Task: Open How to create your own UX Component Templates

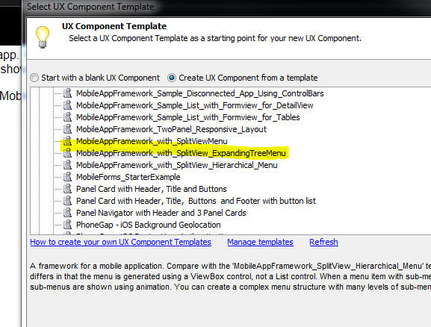Action: [x=121, y=242]
